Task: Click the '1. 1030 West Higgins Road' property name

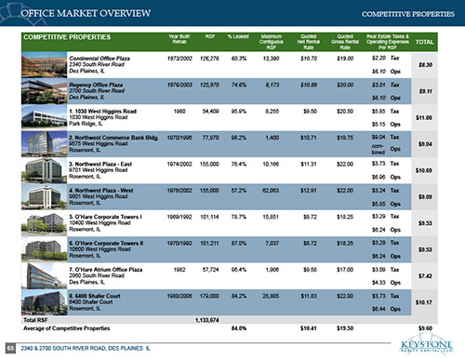Action: pyautogui.click(x=102, y=111)
